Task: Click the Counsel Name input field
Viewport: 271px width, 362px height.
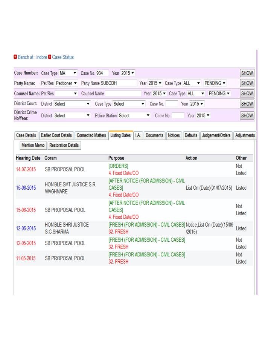Action: pos(123,93)
